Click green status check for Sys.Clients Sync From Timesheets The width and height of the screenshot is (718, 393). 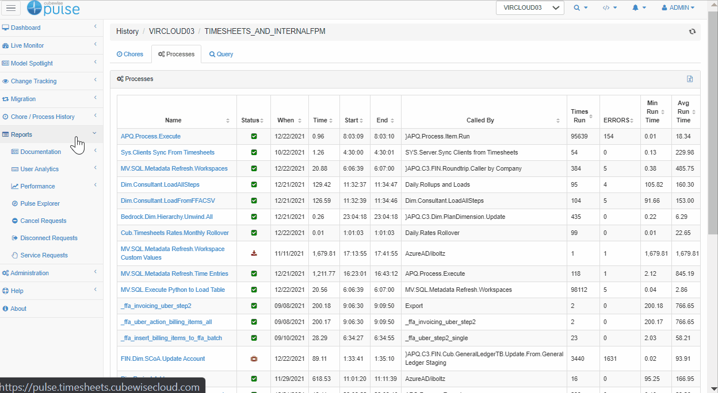pos(254,153)
